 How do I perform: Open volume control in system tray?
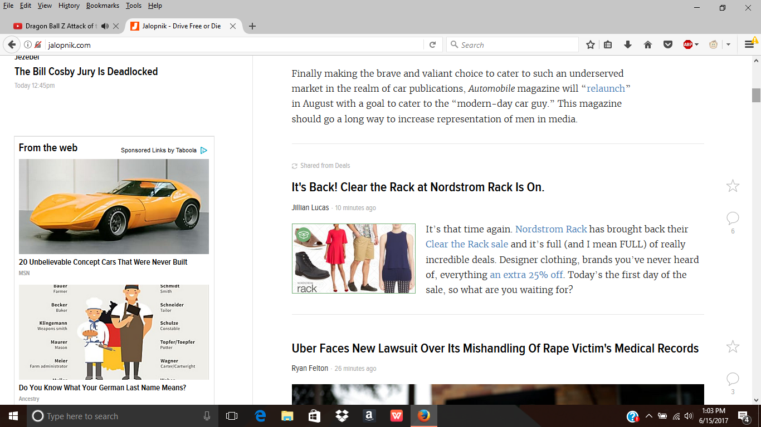point(689,416)
